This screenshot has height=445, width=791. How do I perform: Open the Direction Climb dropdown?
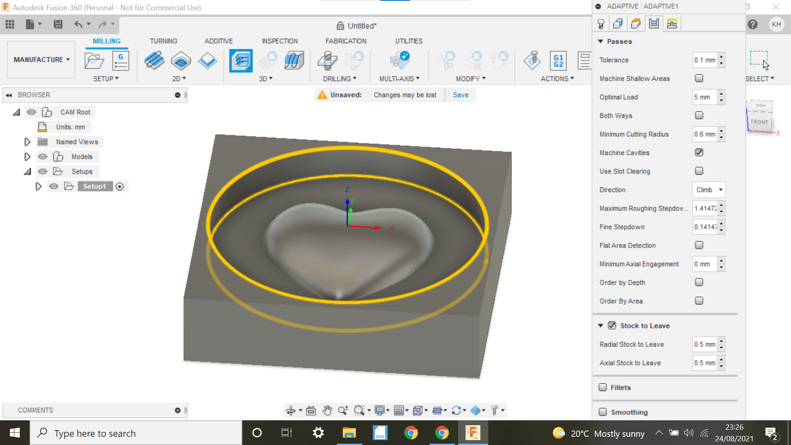(x=709, y=190)
